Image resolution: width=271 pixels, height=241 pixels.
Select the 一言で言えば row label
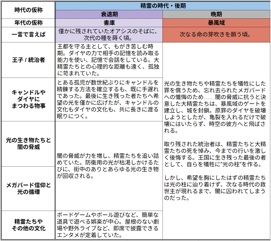click(x=28, y=35)
